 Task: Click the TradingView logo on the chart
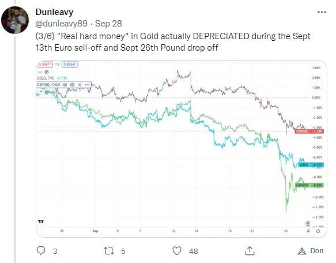tap(41, 222)
